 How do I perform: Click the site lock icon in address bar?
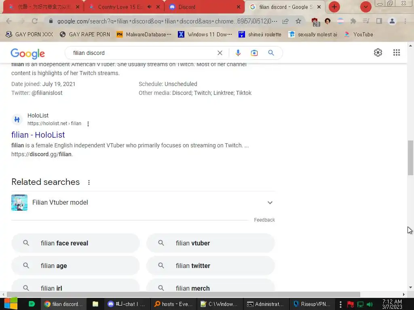pos(51,21)
